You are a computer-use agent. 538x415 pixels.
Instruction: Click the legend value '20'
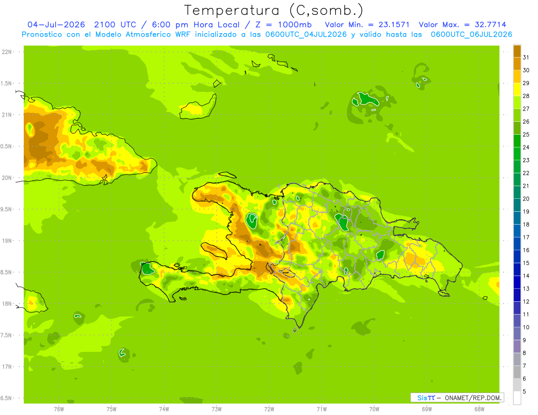pyautogui.click(x=526, y=198)
